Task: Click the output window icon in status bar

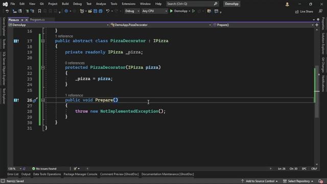Action: pyautogui.click(x=3, y=181)
